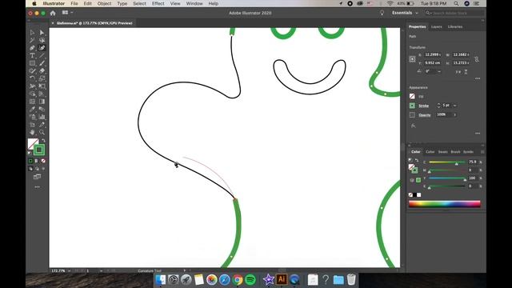The image size is (512, 288).
Task: Open the Opacity panel link
Action: tap(425, 115)
